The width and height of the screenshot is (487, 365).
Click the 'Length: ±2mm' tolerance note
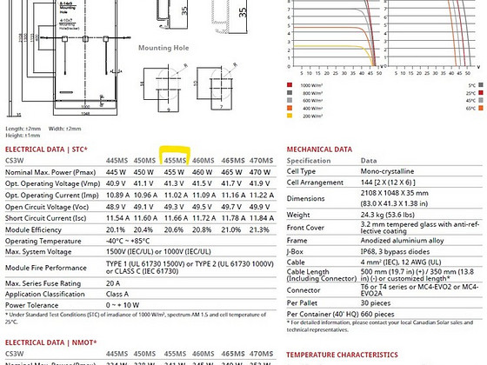[23, 129]
